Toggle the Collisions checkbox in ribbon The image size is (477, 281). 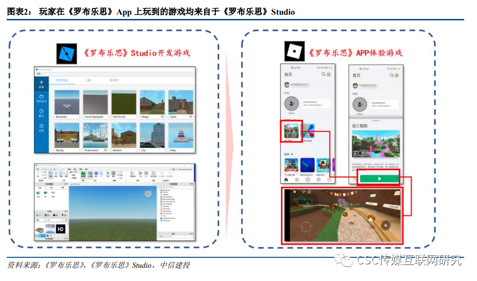coord(71,175)
